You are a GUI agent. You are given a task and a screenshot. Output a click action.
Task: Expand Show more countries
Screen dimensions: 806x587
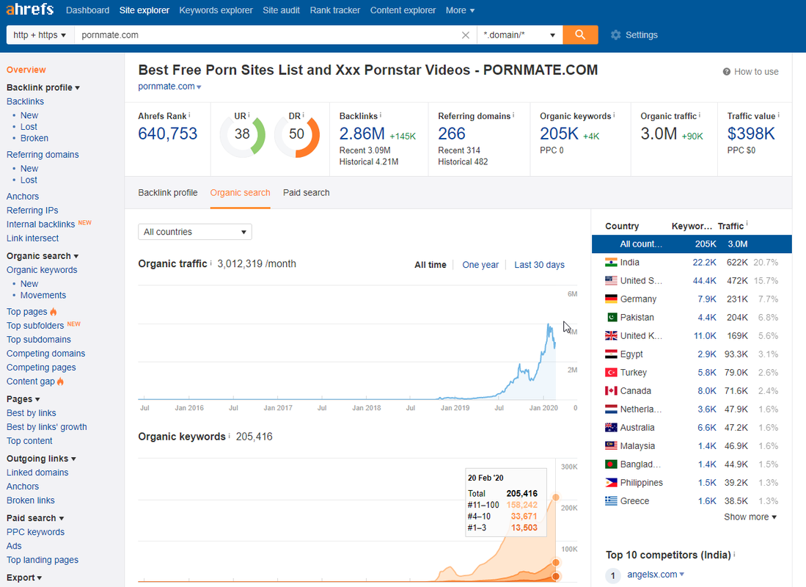750,517
